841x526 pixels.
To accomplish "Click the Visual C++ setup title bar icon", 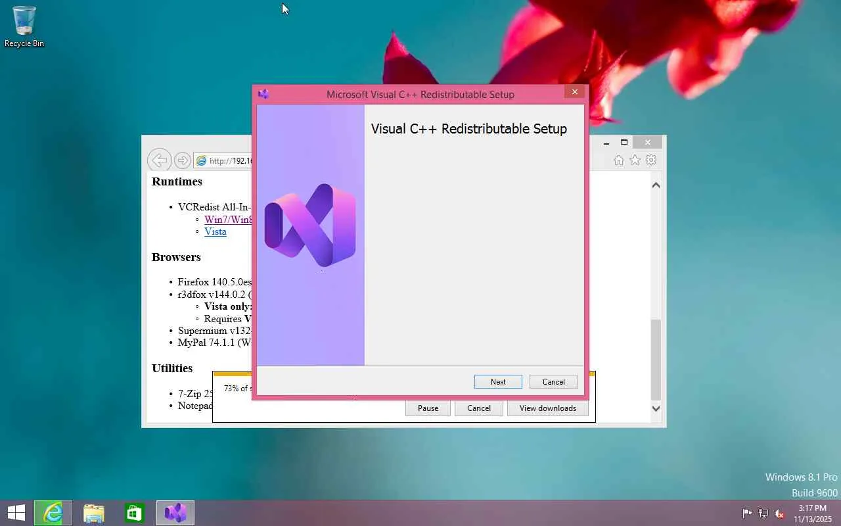I will (x=263, y=94).
